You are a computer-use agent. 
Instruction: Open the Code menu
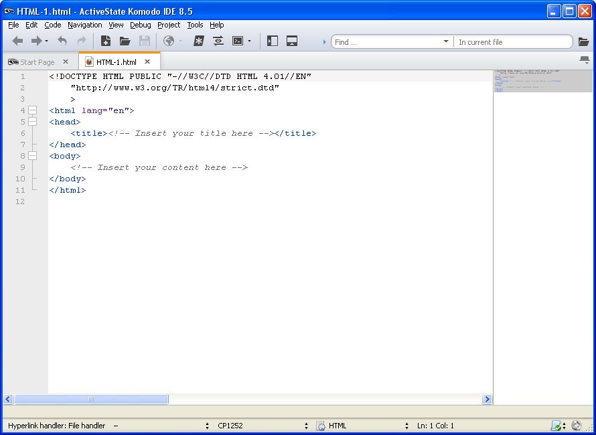[53, 25]
